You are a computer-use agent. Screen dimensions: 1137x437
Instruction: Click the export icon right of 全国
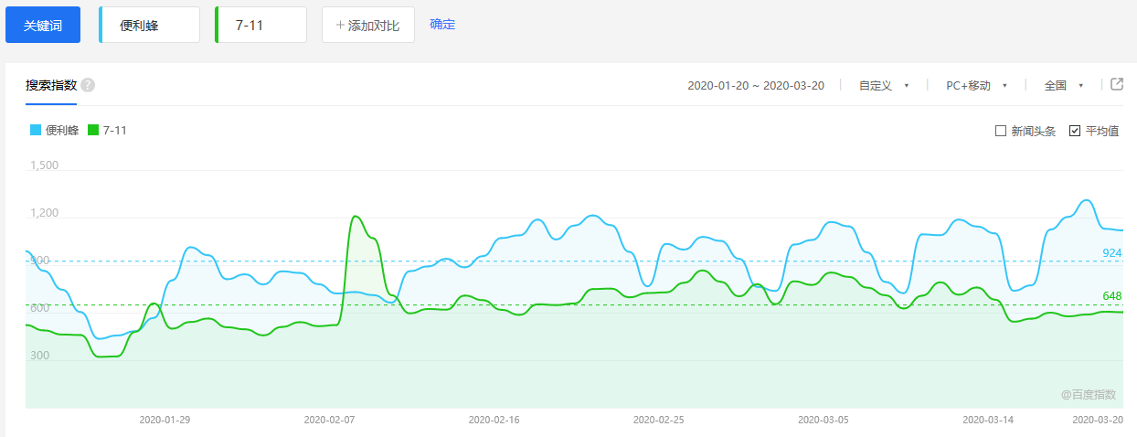click(1116, 85)
